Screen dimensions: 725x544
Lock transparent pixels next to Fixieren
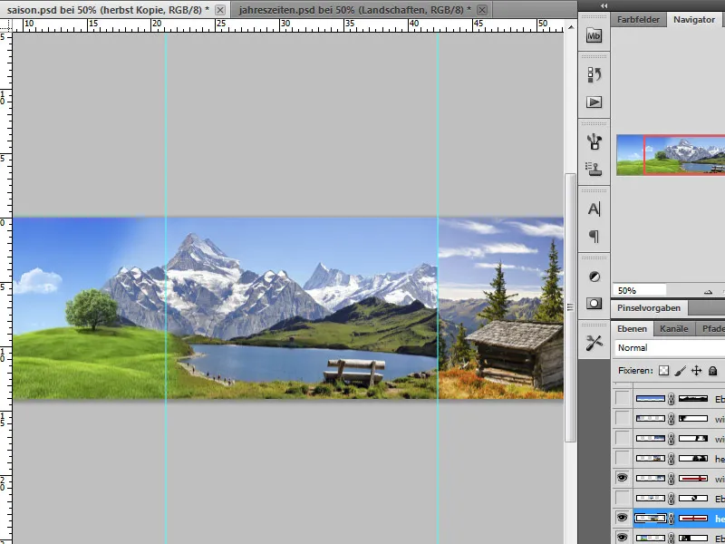pyautogui.click(x=663, y=371)
